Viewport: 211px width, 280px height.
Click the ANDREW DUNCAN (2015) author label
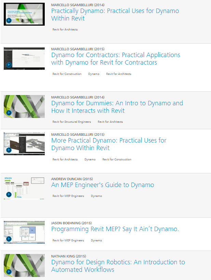tap(72, 179)
